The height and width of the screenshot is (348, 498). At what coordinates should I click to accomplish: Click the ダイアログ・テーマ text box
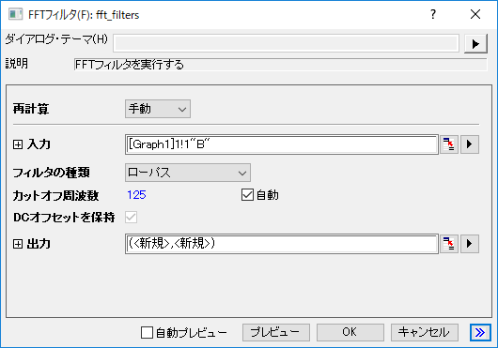pos(286,43)
